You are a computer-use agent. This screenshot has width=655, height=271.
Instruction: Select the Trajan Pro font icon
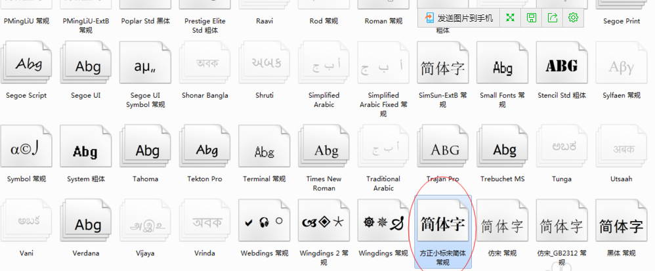coord(443,150)
